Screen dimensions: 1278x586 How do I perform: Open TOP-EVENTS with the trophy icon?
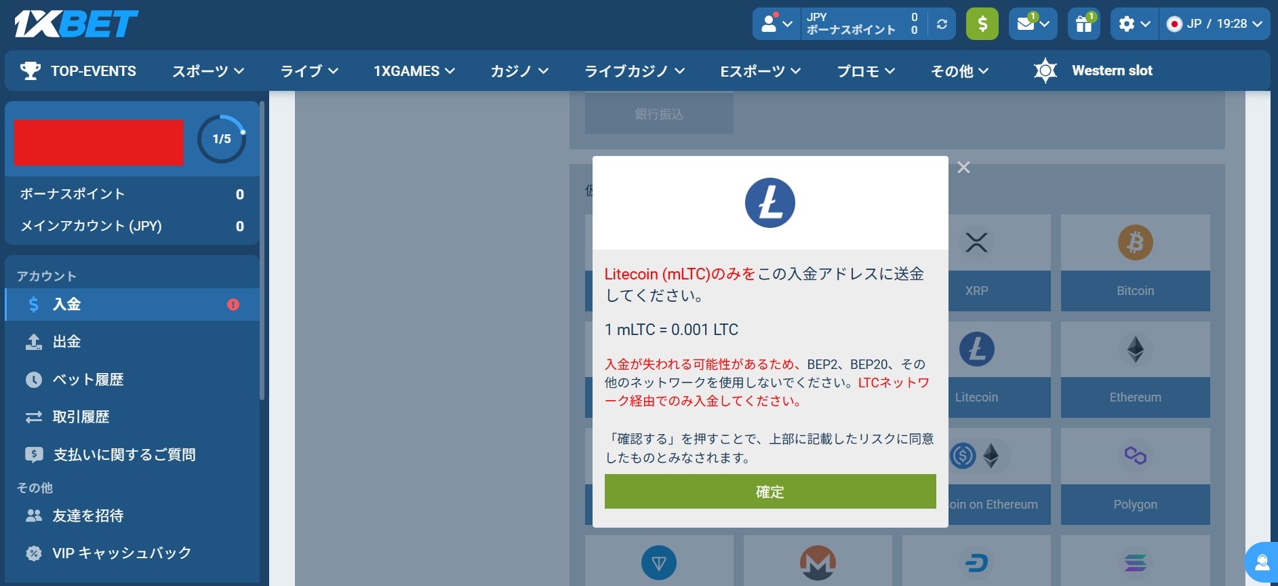coord(79,71)
